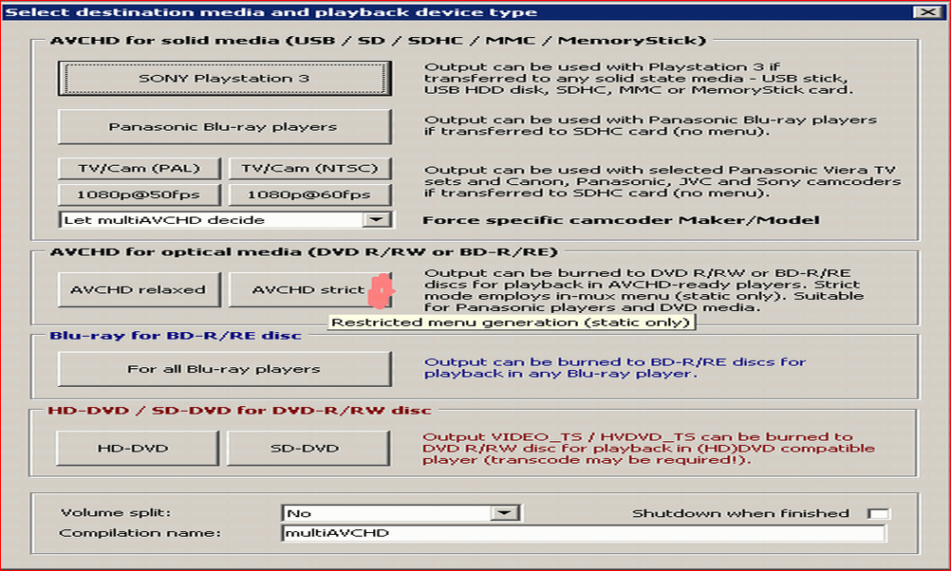
Task: Click the AVCHD strict button
Action: pyautogui.click(x=309, y=289)
